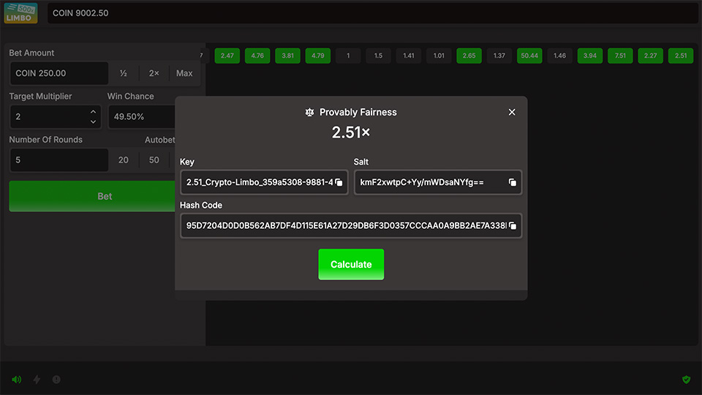702x395 pixels.
Task: Halve the bet with ½ button
Action: [x=124, y=73]
